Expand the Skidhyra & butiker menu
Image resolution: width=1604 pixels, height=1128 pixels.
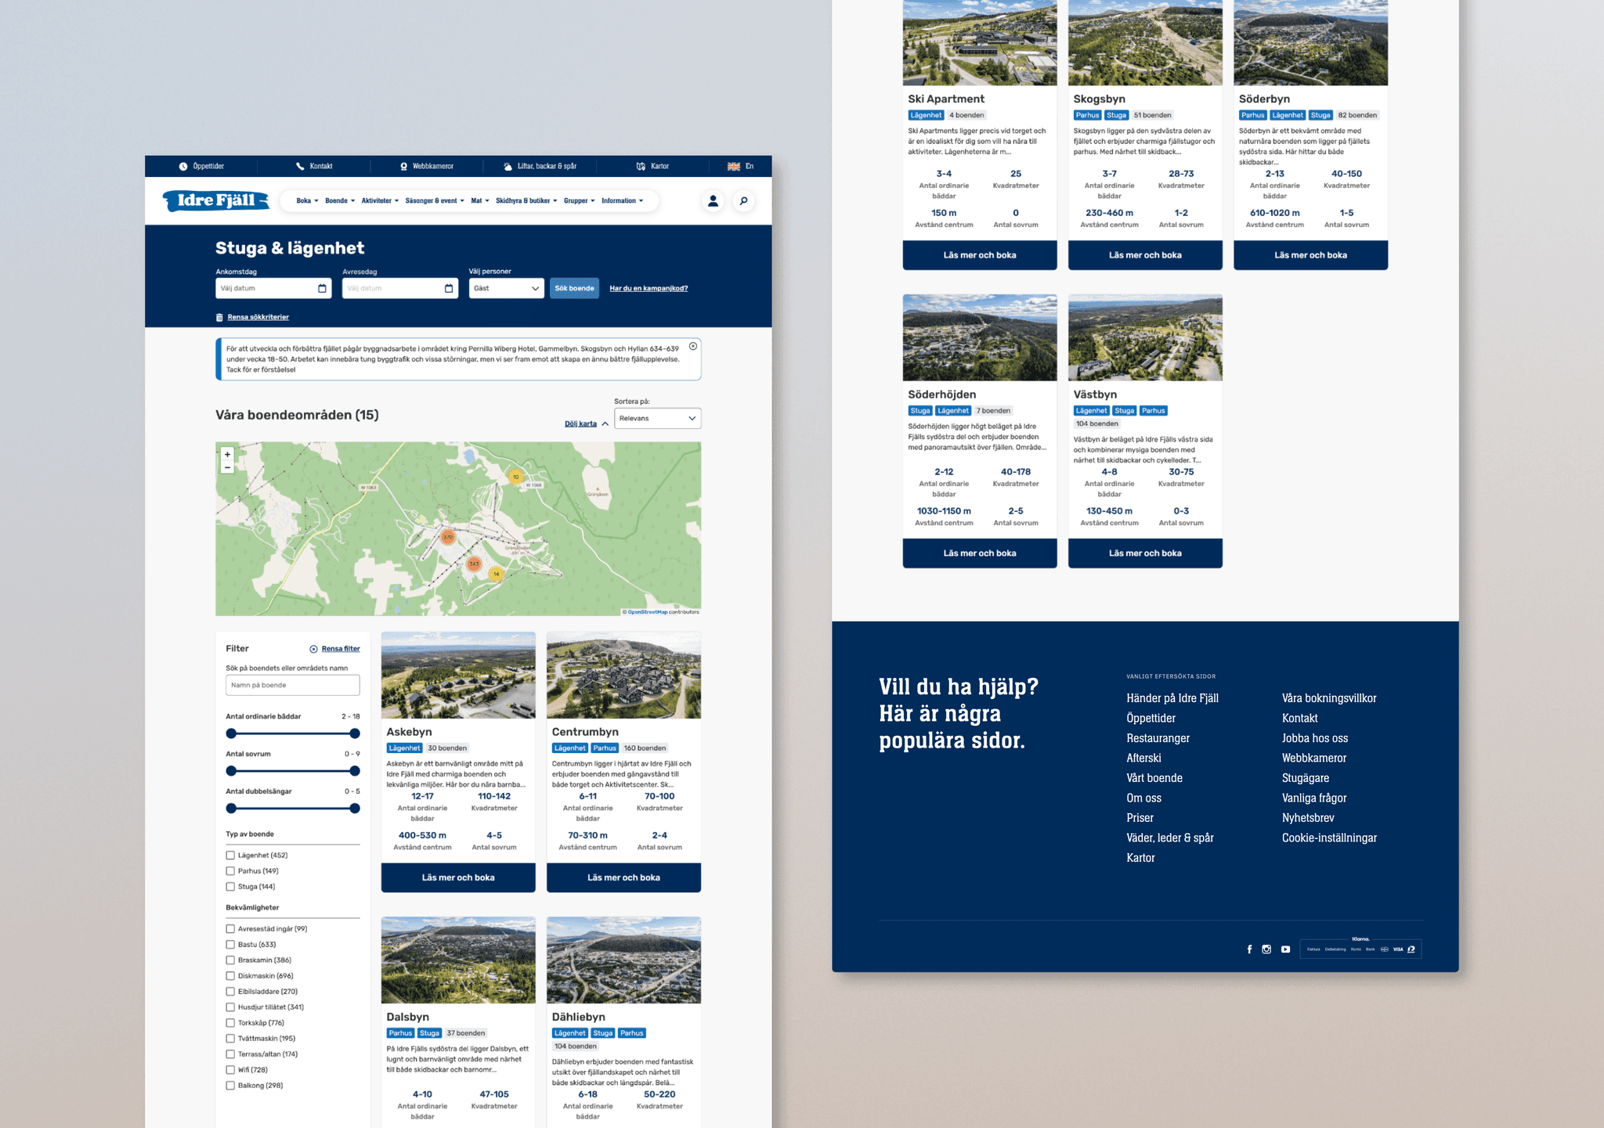tap(526, 201)
